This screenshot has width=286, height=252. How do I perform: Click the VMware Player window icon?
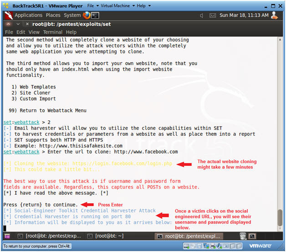tap(6, 5)
